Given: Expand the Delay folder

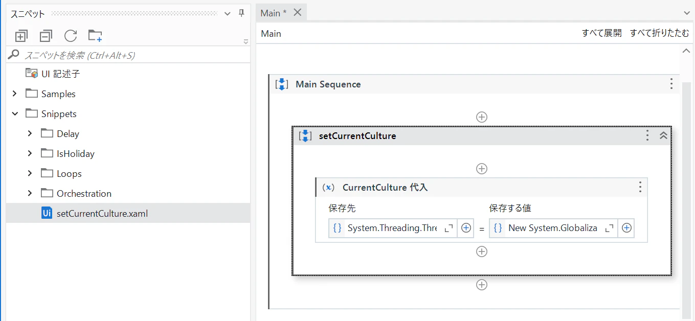Looking at the screenshot, I should 30,133.
